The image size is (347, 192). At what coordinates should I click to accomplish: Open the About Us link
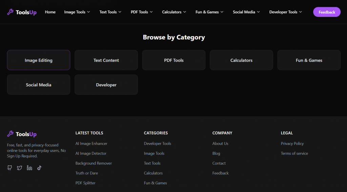[x=220, y=144]
